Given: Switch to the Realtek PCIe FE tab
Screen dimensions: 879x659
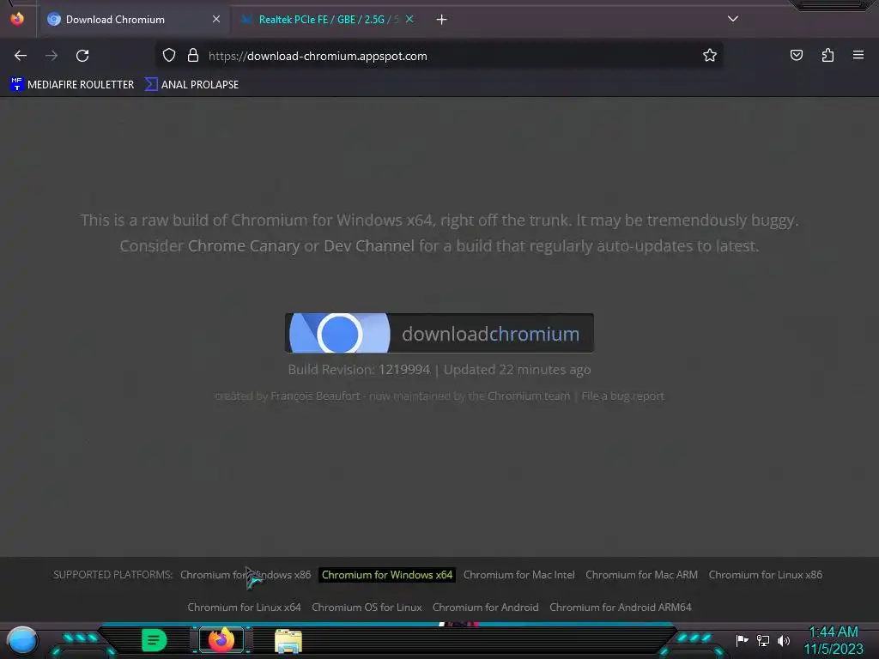Looking at the screenshot, I should tap(328, 20).
